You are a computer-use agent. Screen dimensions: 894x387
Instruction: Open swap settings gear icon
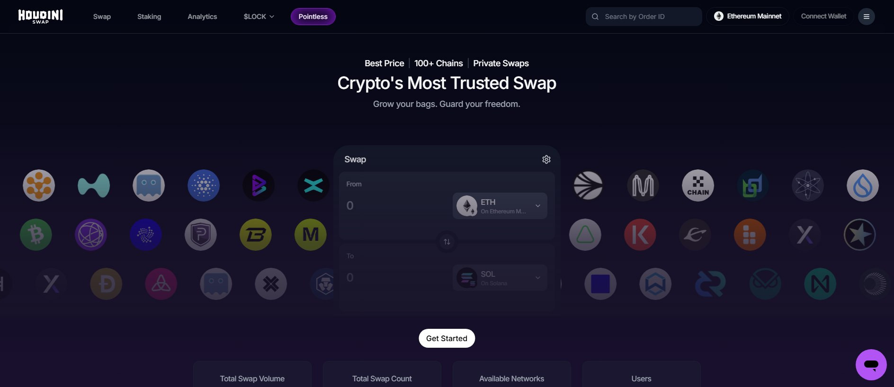(x=546, y=159)
